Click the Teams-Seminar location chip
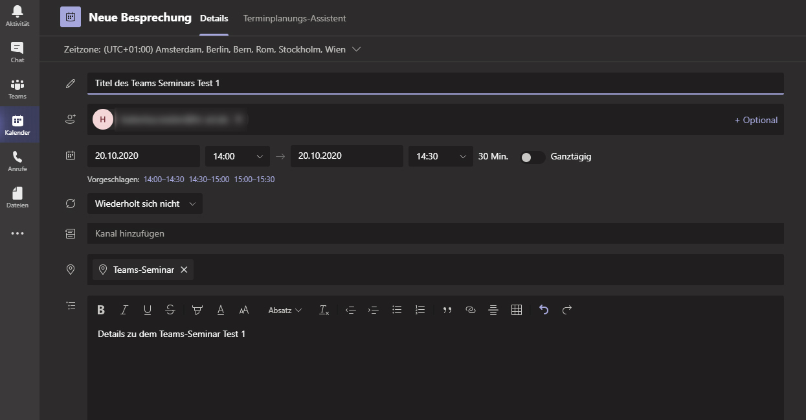806x420 pixels. point(143,270)
